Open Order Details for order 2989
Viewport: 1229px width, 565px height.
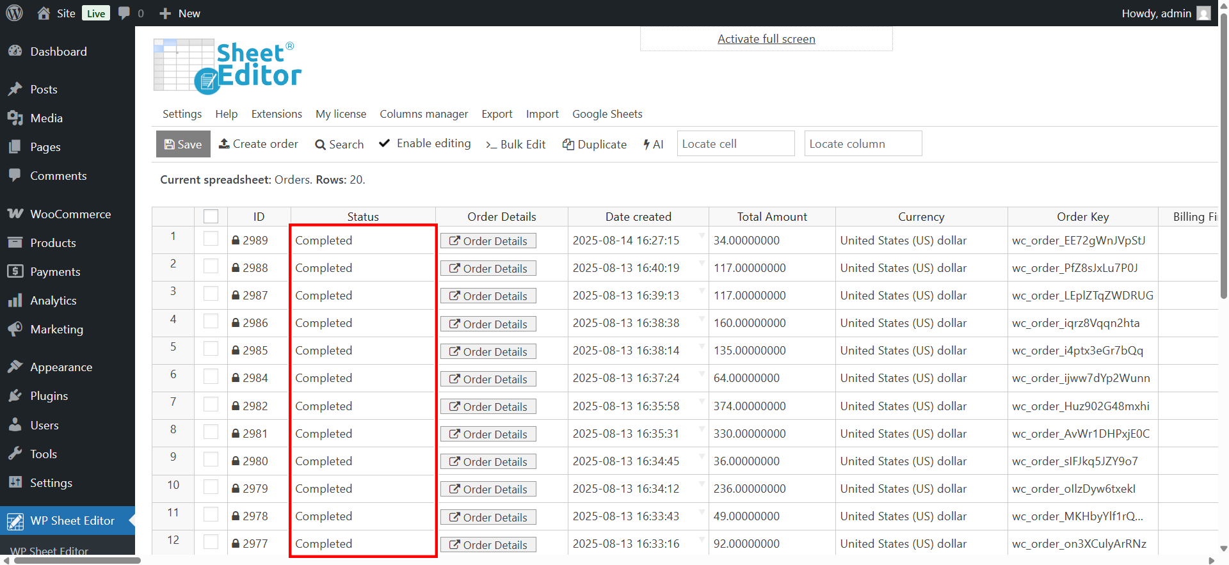[488, 241]
